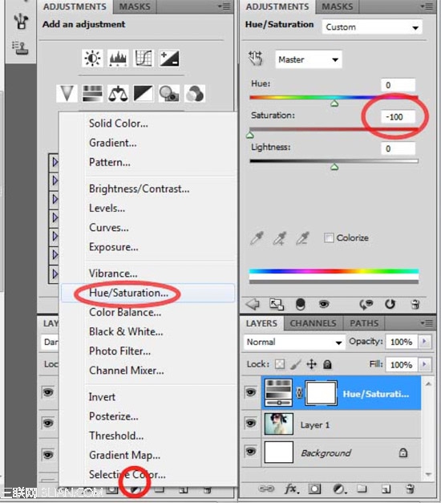Click the Hue/Saturation bars adjustment icon

pyautogui.click(x=92, y=93)
